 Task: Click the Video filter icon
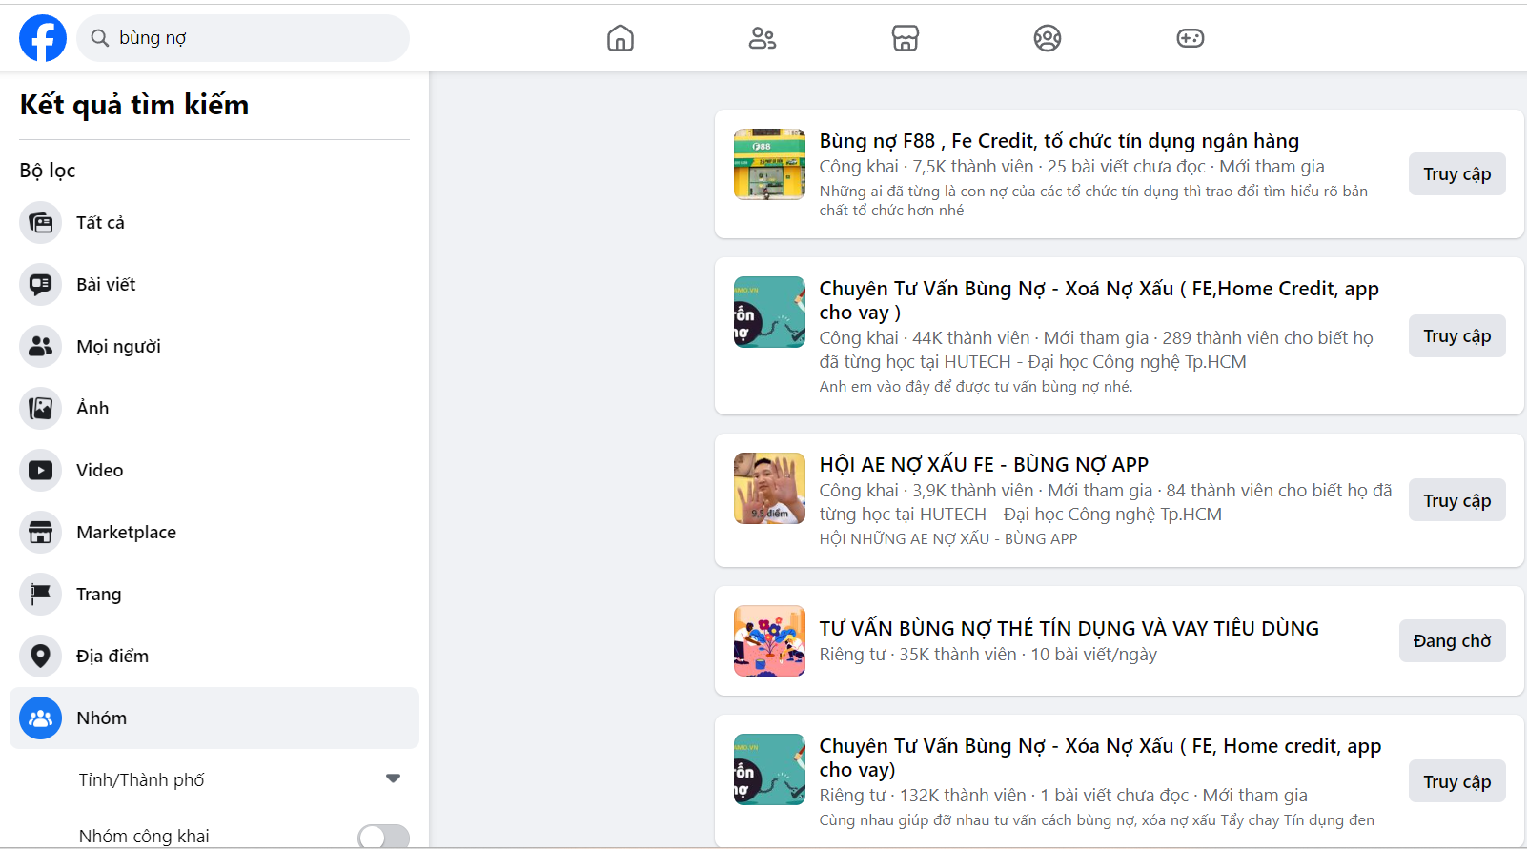[x=40, y=471]
